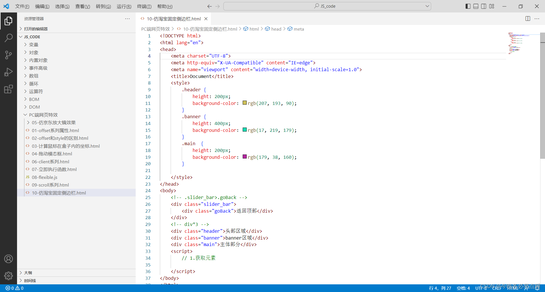Click the JS_code command center search box

[327, 6]
